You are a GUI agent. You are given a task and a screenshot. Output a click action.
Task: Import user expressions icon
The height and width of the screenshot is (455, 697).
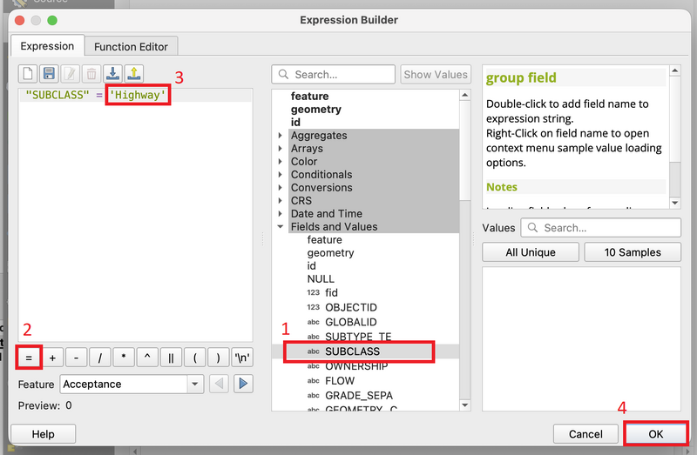coord(113,74)
